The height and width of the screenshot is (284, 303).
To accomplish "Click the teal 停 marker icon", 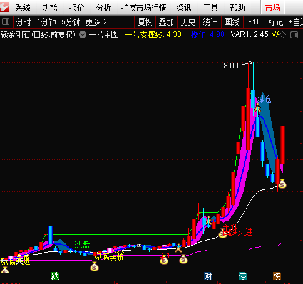I will [242, 276].
